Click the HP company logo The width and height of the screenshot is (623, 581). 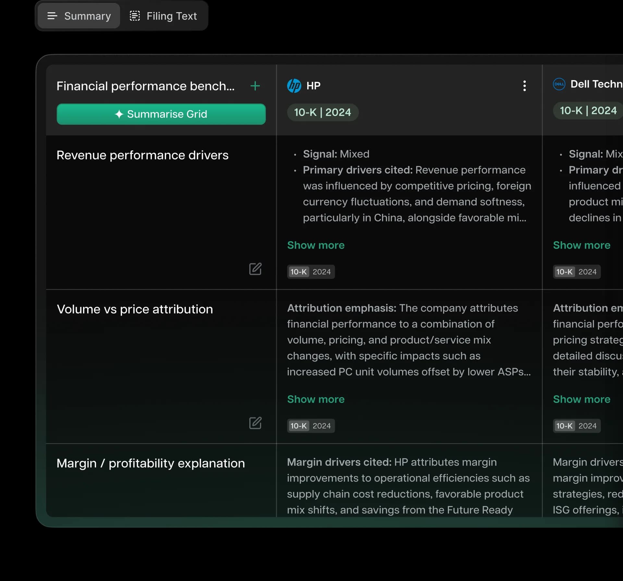coord(294,86)
